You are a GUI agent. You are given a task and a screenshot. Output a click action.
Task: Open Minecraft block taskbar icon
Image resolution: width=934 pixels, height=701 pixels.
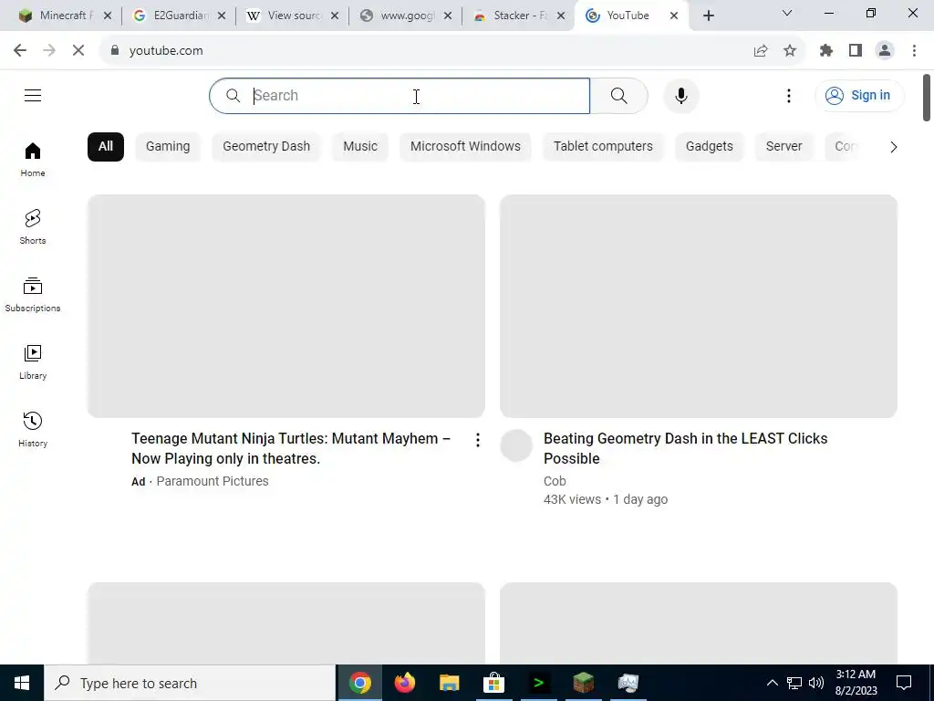[x=583, y=683]
